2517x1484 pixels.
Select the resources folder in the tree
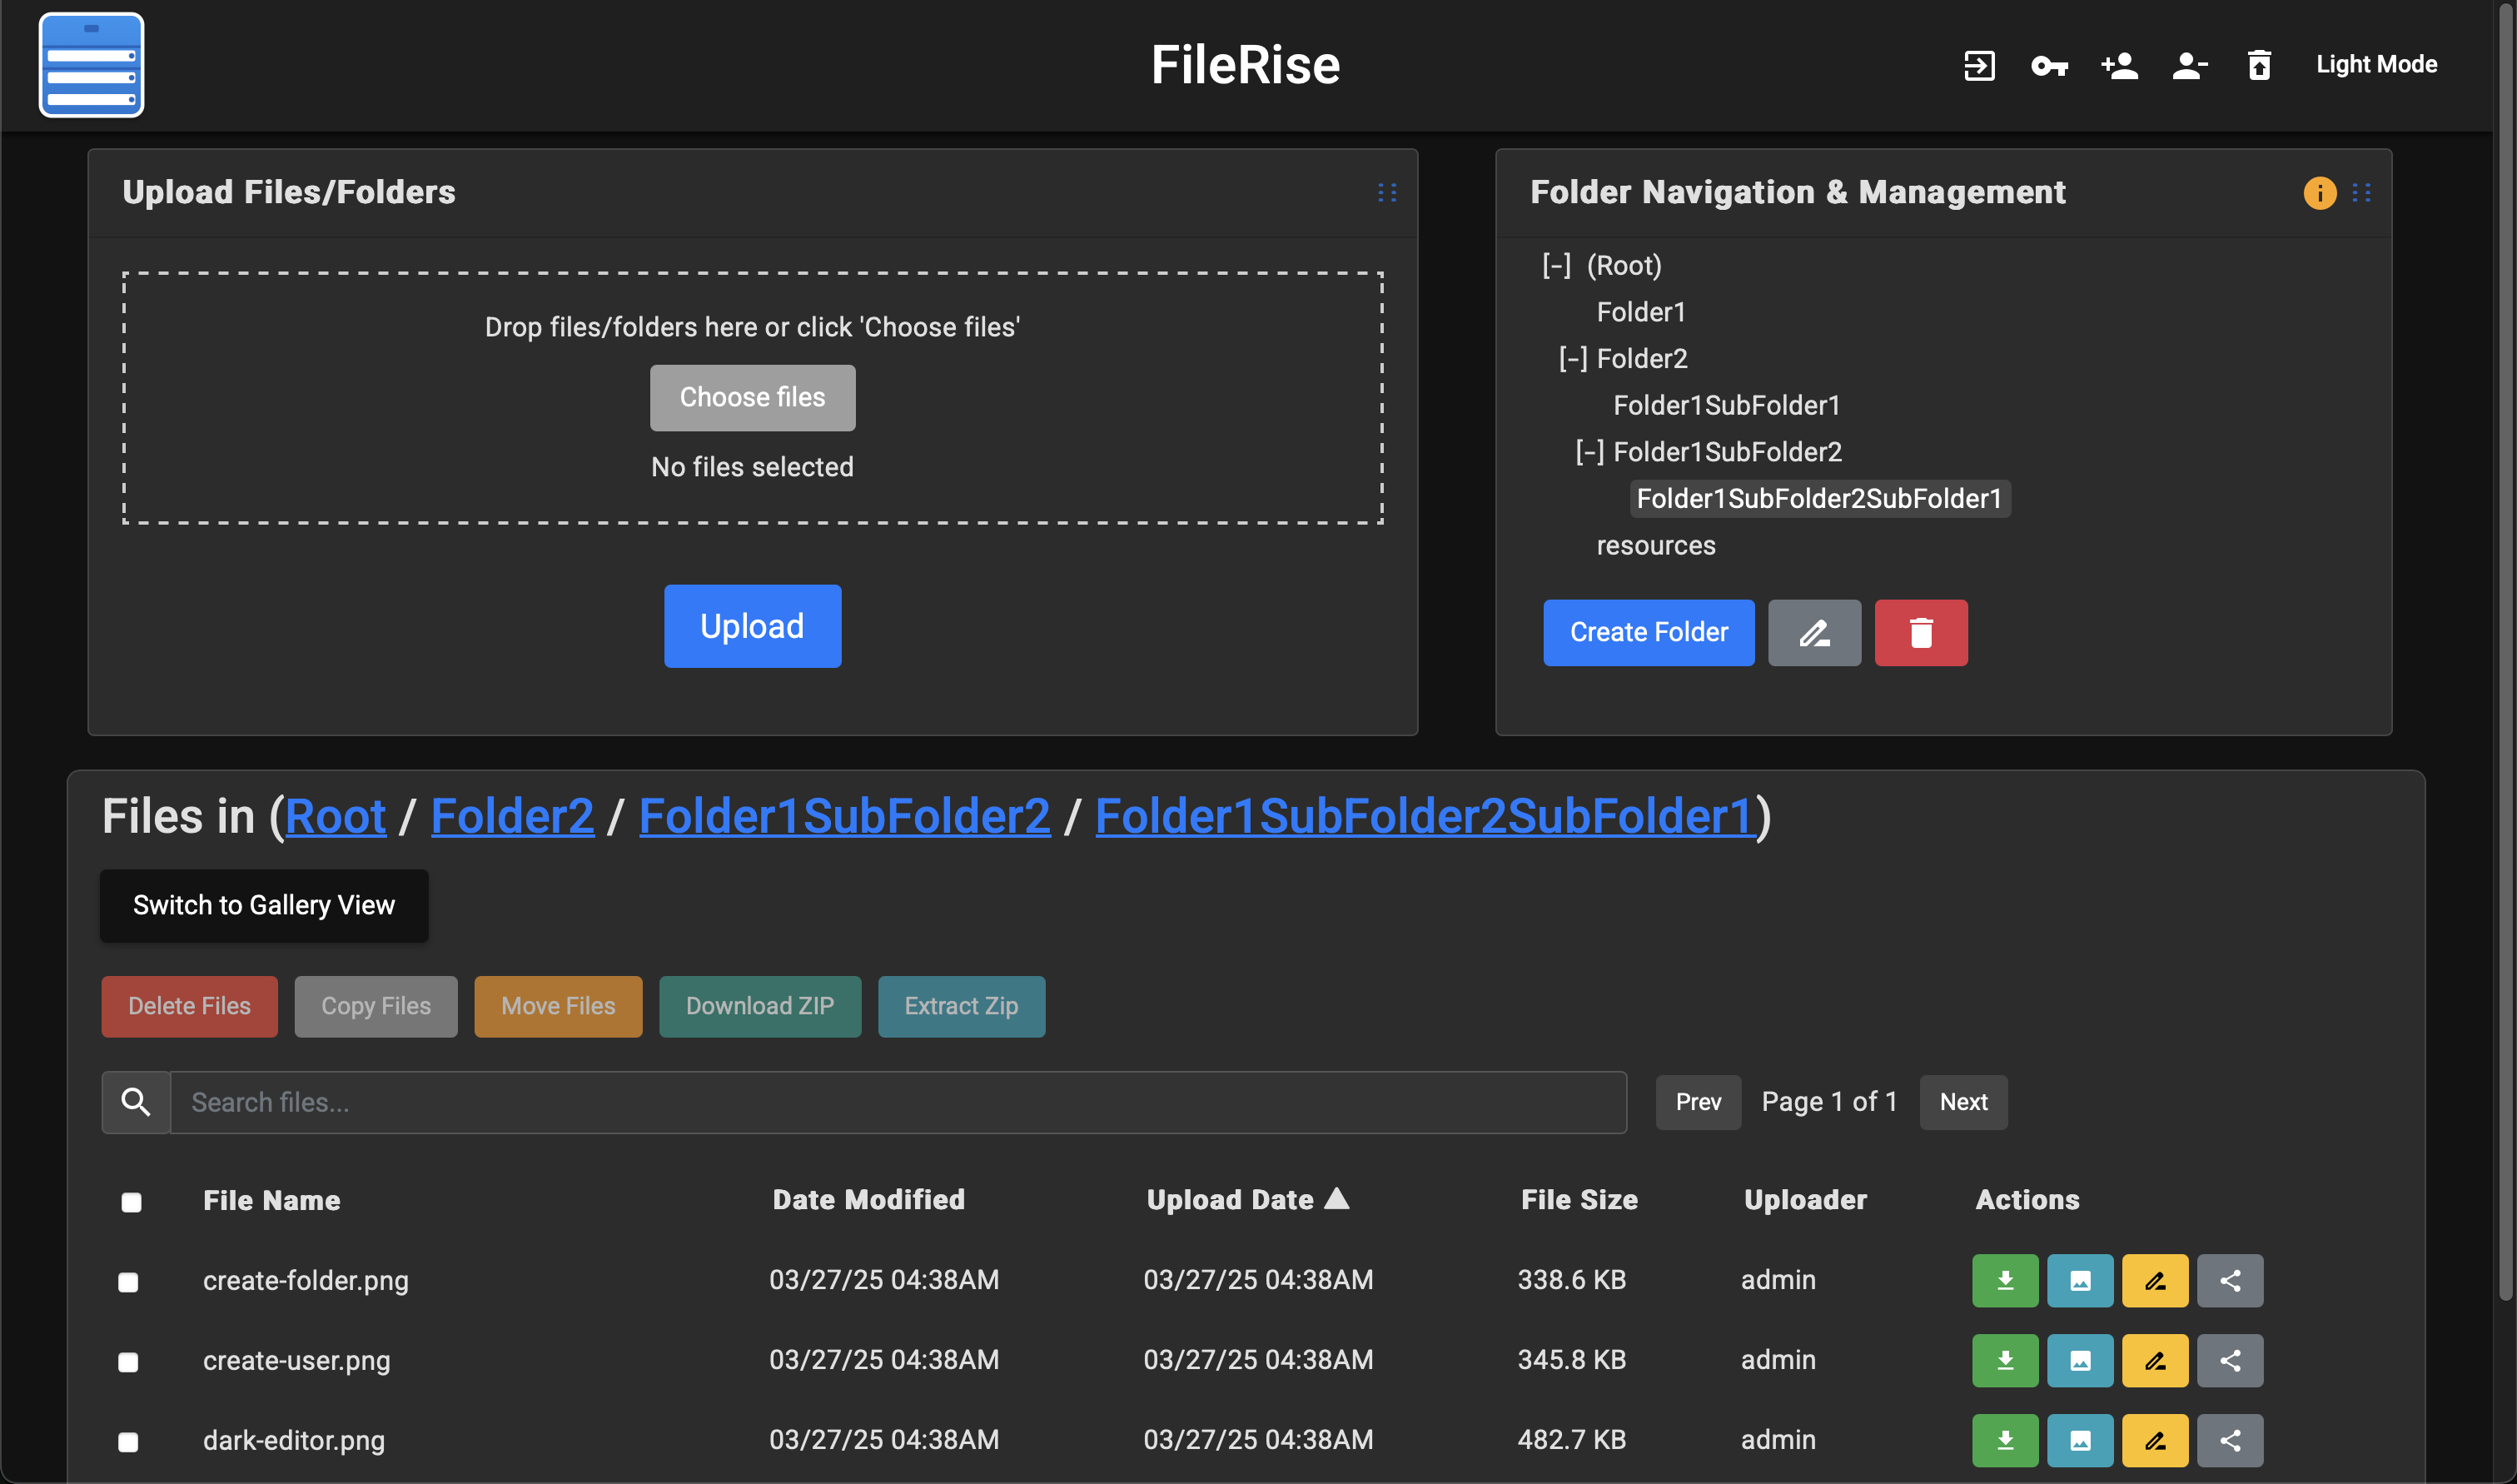[x=1655, y=546]
